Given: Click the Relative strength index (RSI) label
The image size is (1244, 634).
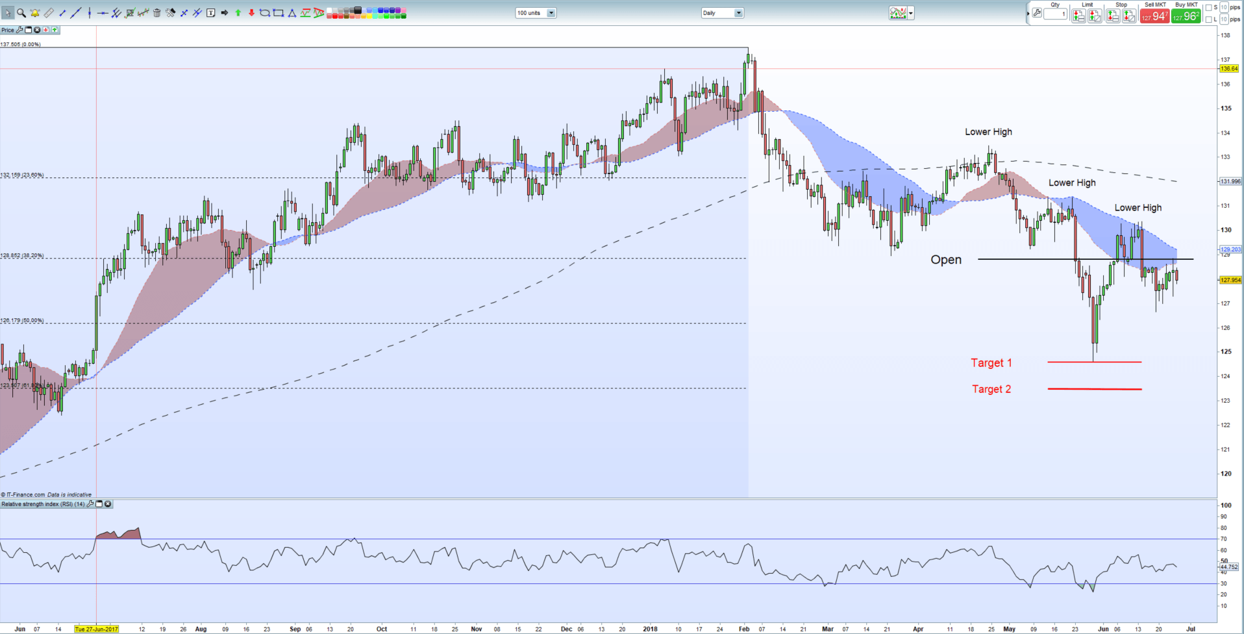Looking at the screenshot, I should pos(43,504).
